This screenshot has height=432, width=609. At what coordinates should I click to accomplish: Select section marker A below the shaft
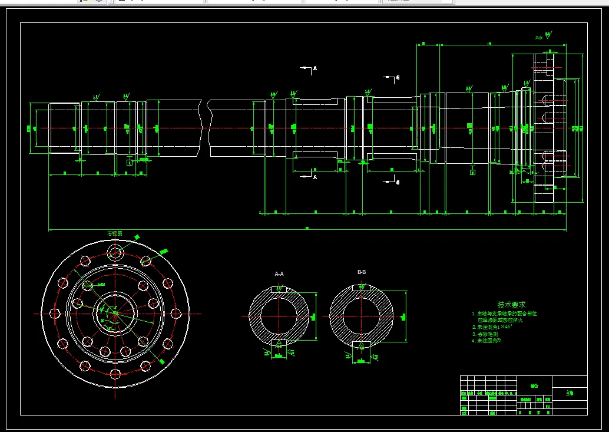pos(315,177)
